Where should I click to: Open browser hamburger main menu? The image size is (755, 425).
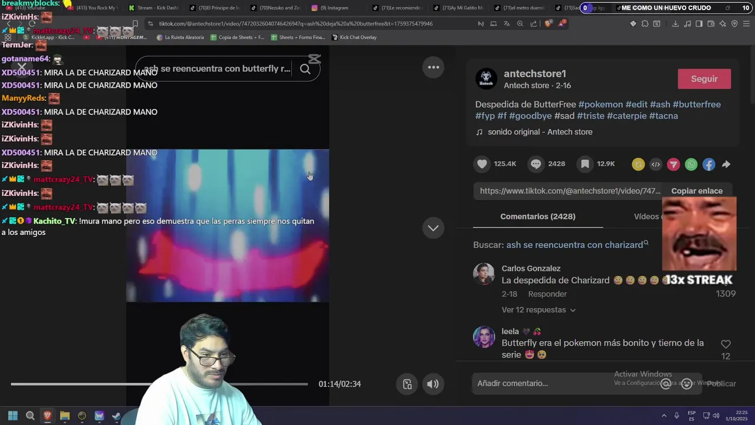[746, 24]
